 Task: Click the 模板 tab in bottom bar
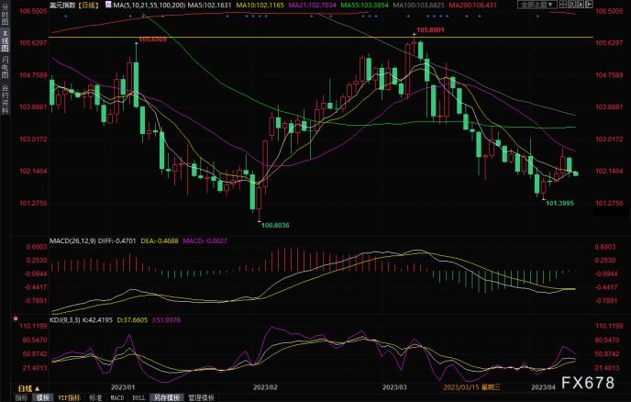(42, 397)
